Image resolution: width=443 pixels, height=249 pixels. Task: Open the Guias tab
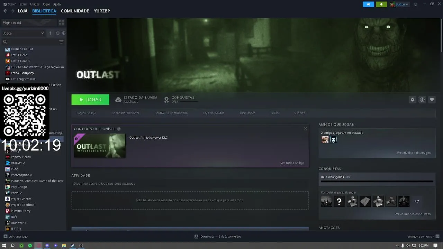click(275, 113)
